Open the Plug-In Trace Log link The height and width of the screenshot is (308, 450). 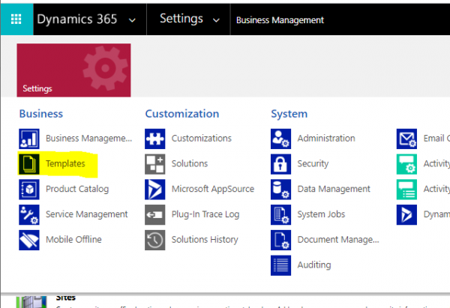click(x=205, y=214)
